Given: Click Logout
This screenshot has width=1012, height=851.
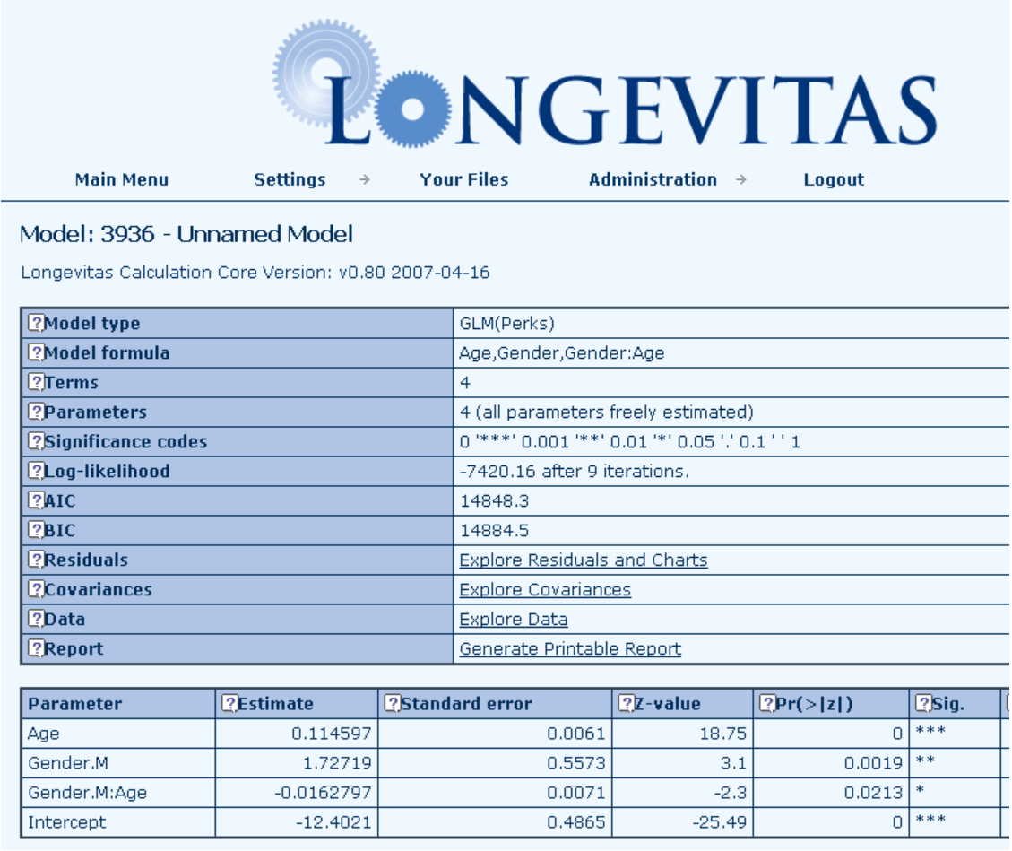Looking at the screenshot, I should tap(834, 179).
